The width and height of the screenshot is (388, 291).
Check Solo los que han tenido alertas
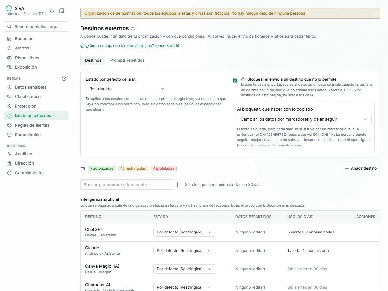180,185
